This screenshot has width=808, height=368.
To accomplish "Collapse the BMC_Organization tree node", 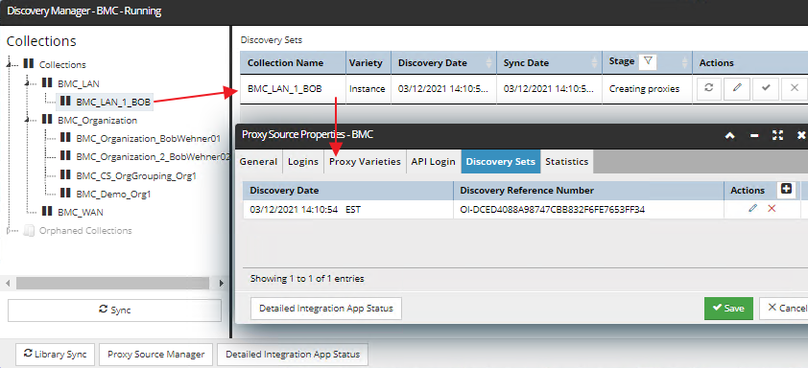I will click(27, 120).
